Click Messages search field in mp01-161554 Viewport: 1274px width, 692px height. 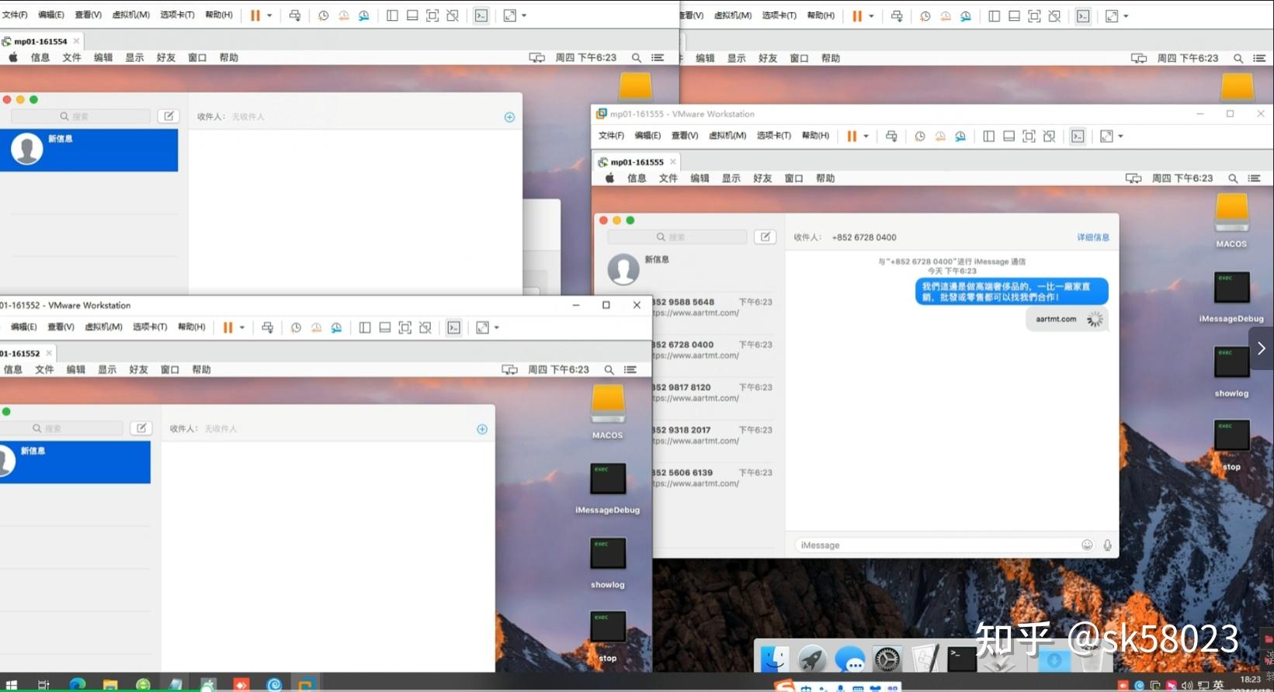pos(80,116)
